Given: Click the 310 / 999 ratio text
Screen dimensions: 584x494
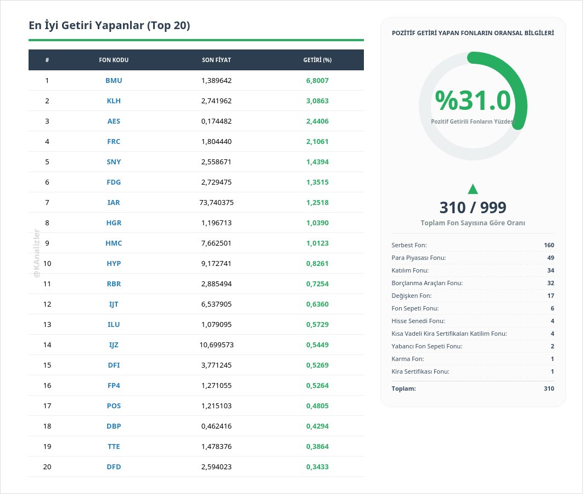Looking at the screenshot, I should [x=473, y=207].
